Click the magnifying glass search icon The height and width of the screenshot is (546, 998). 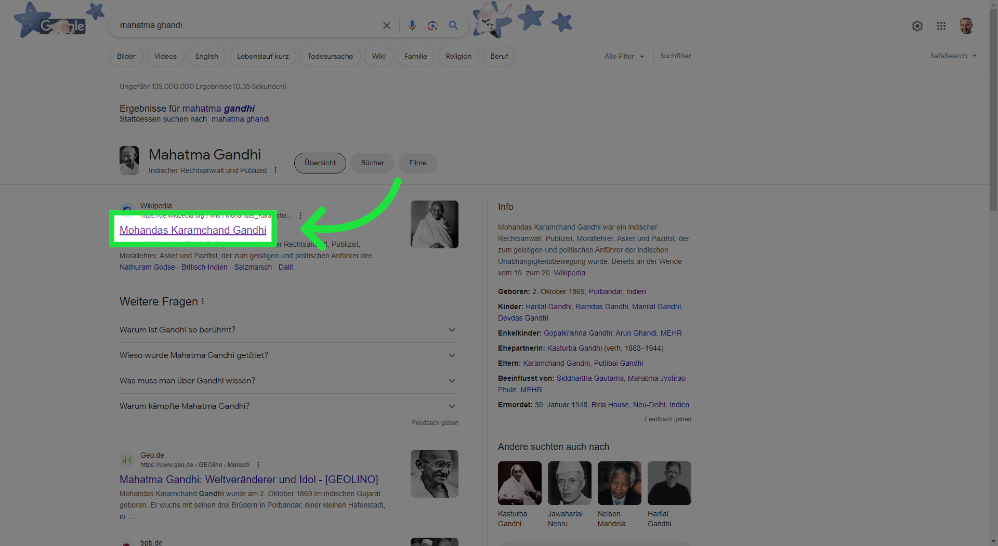[x=453, y=25]
